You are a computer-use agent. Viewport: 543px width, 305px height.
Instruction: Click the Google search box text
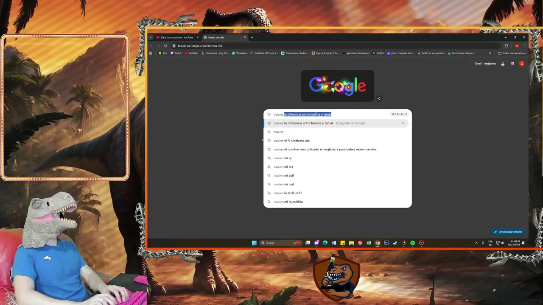(302, 114)
